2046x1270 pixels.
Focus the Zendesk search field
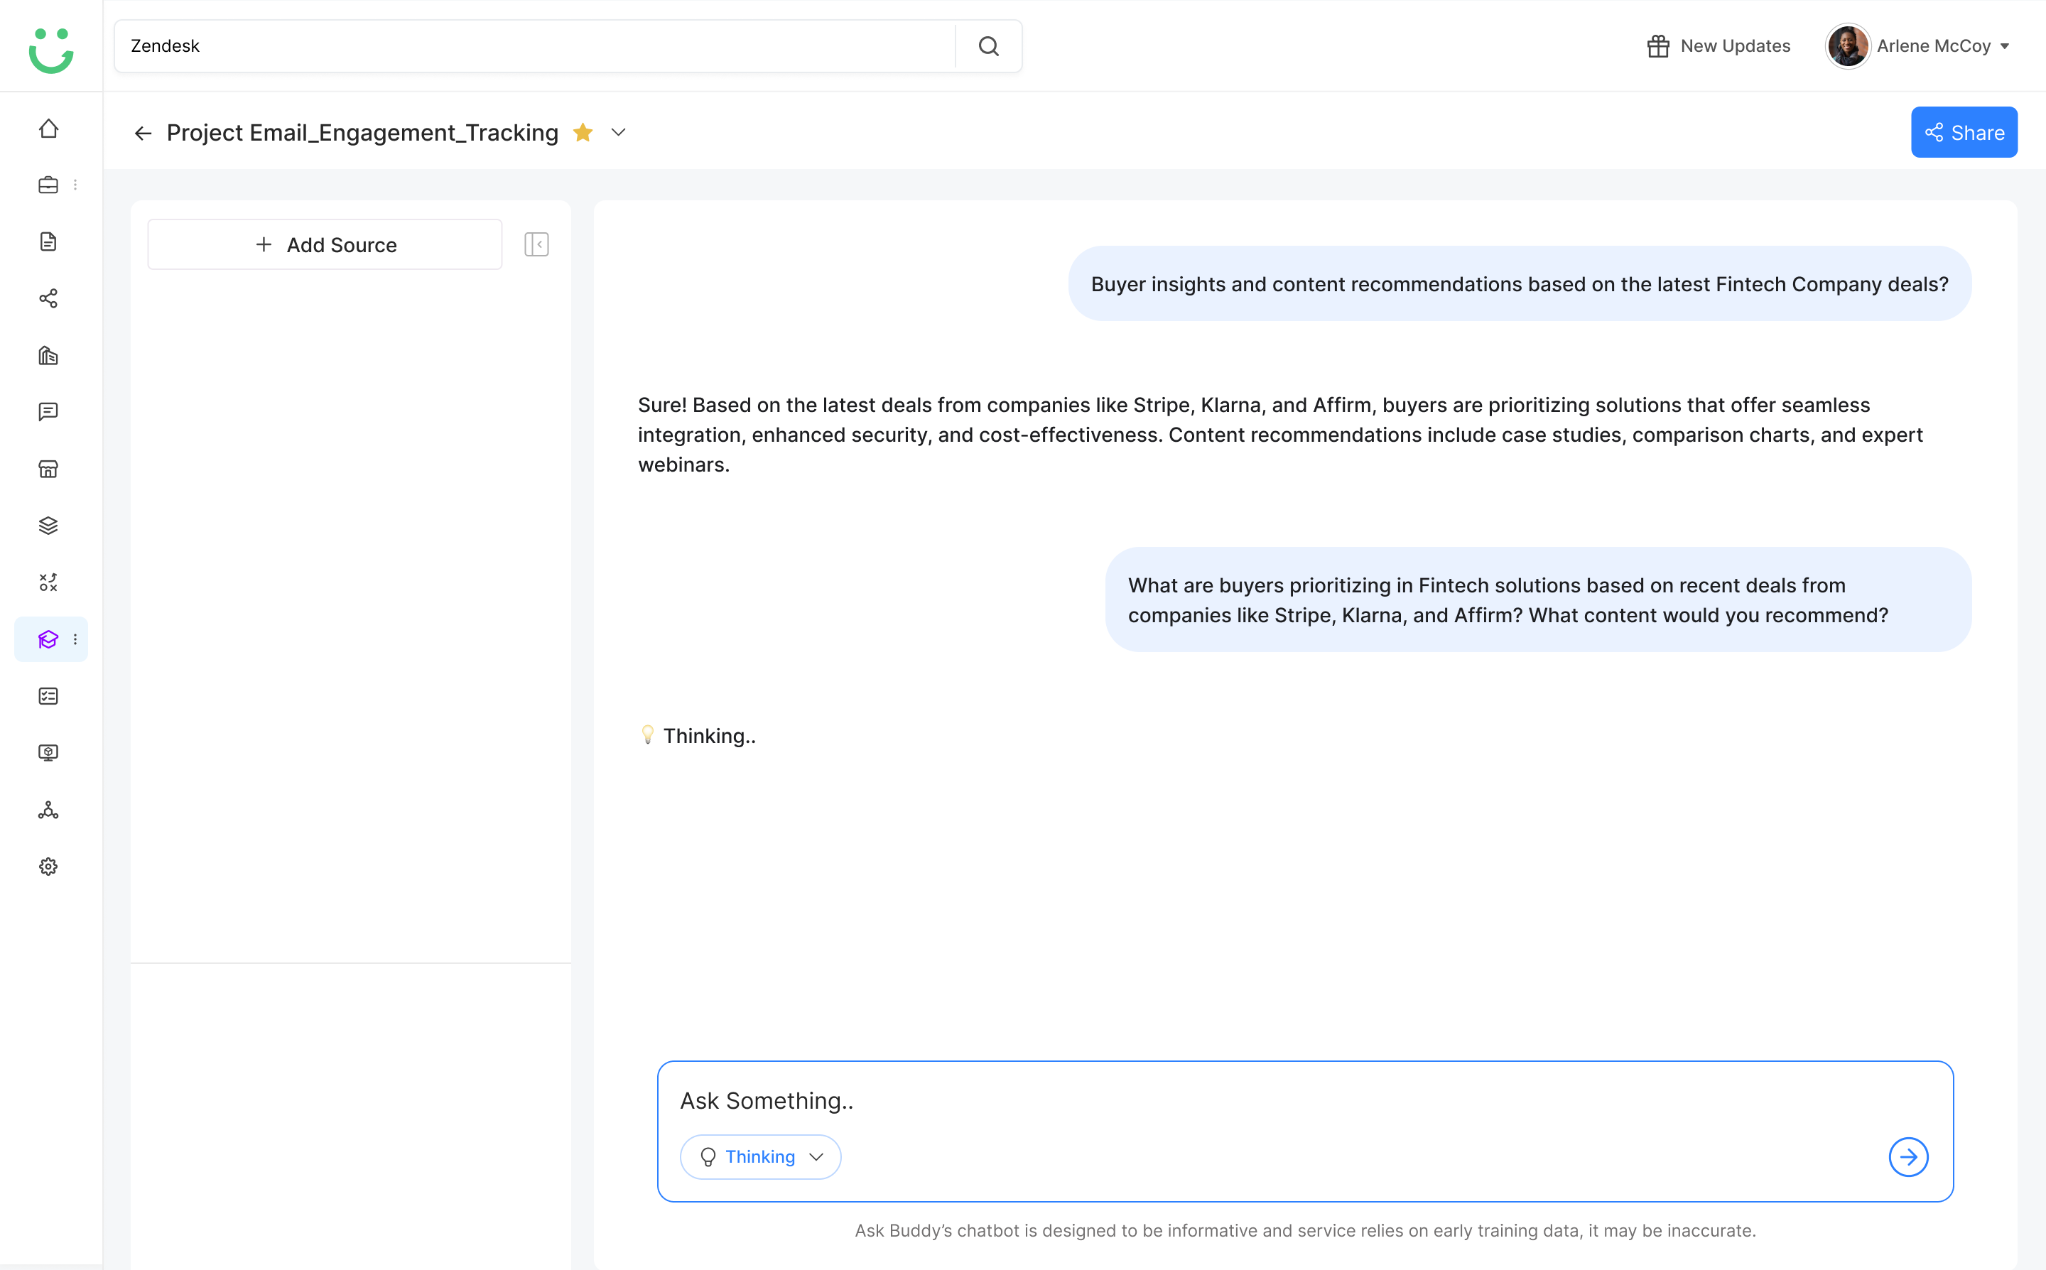coord(535,46)
